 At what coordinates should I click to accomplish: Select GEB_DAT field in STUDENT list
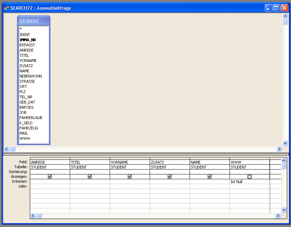34,102
